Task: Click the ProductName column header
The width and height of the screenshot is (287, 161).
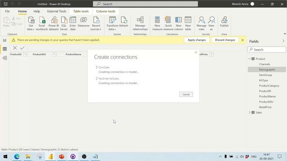Action: (74, 54)
